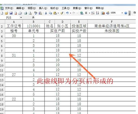Open the AutoSum functions dropdown arrow
Screen dimensions: 138x114
pyautogui.click(x=89, y=13)
